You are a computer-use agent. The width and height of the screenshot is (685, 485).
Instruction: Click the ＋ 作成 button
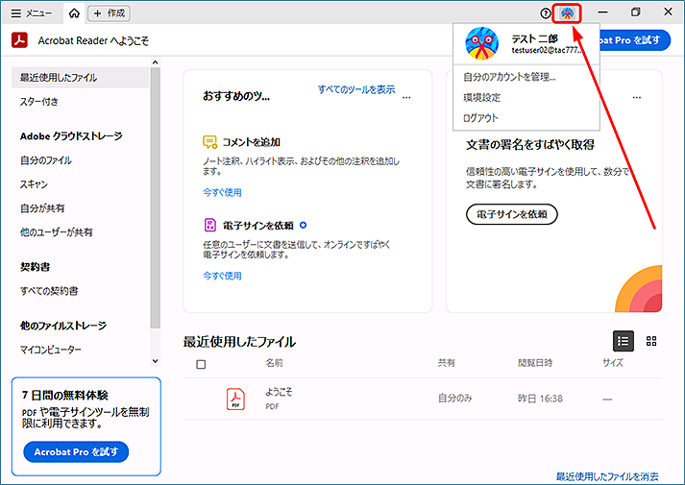click(110, 13)
